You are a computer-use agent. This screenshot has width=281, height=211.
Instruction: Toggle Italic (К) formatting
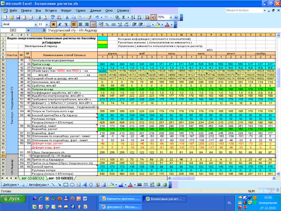pos(60,24)
